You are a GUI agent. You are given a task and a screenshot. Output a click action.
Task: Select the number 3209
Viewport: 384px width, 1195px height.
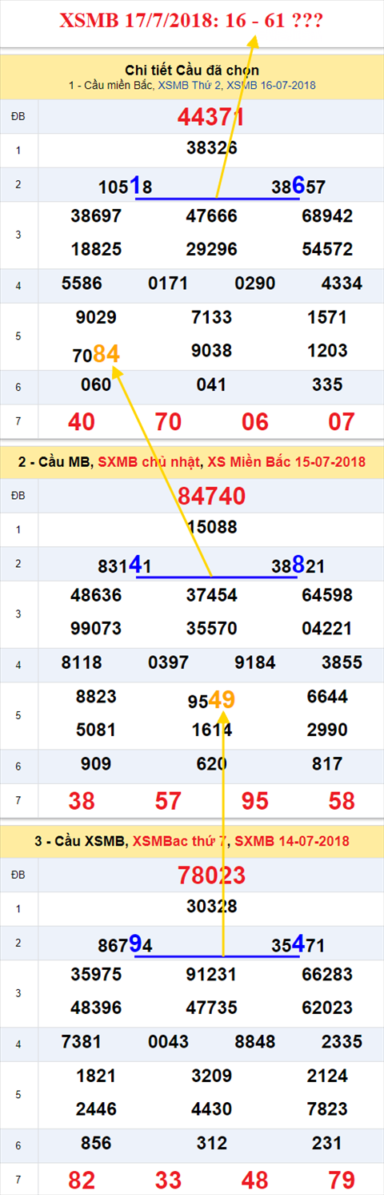(x=211, y=1076)
